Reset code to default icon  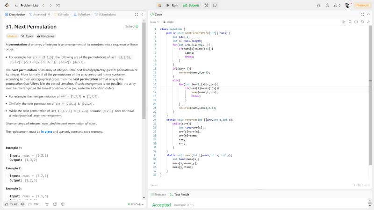[362, 22]
